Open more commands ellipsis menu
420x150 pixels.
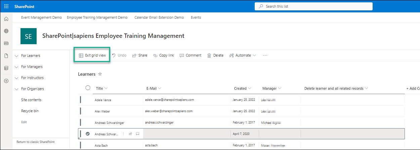coord(265,55)
